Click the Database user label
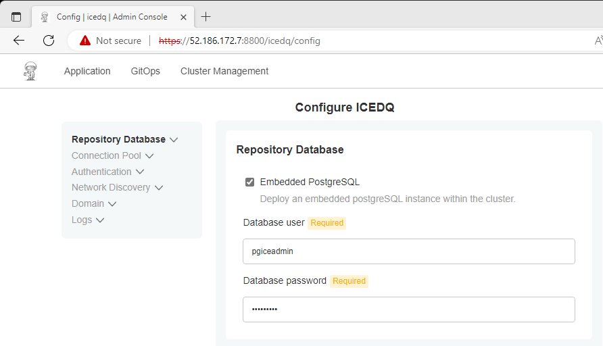603x346 pixels. pos(274,222)
